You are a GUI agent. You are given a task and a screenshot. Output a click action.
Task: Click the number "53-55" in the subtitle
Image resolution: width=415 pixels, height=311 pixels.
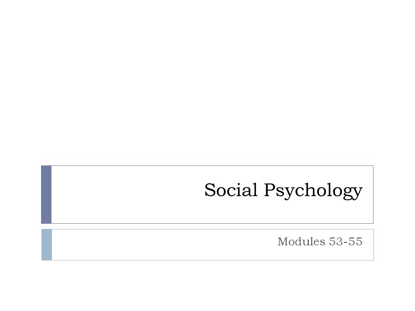[x=346, y=241]
